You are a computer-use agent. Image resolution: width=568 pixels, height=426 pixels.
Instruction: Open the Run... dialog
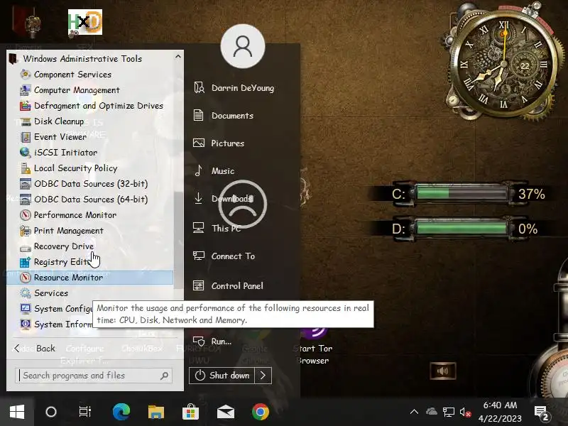click(x=212, y=342)
